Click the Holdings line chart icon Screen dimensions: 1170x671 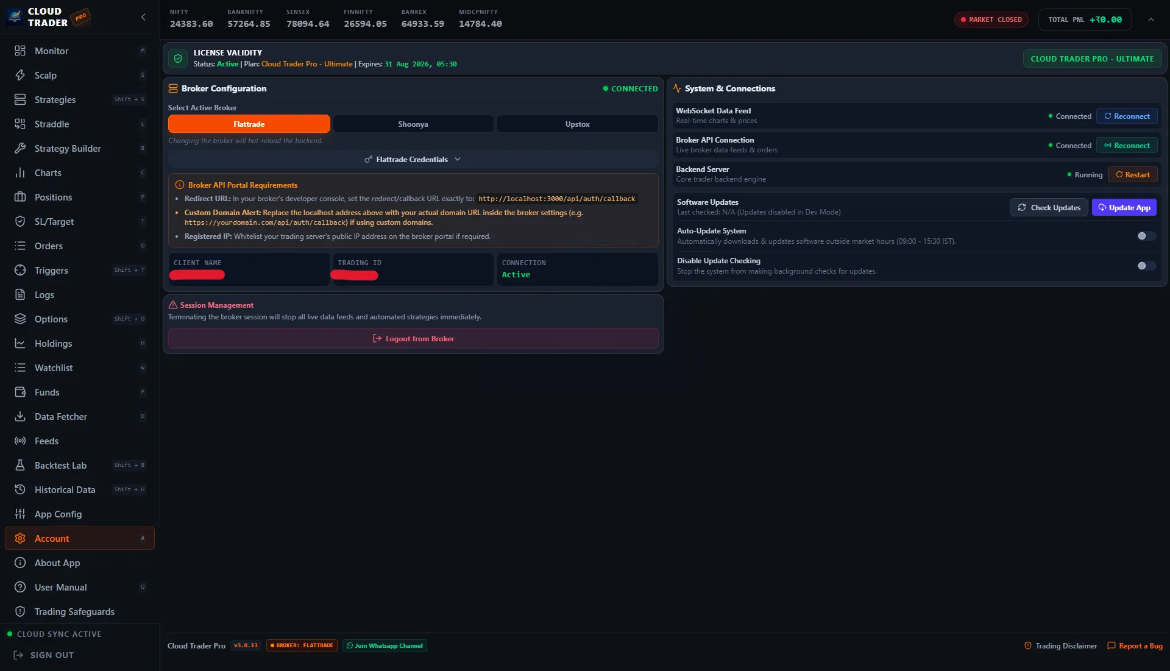pos(20,343)
